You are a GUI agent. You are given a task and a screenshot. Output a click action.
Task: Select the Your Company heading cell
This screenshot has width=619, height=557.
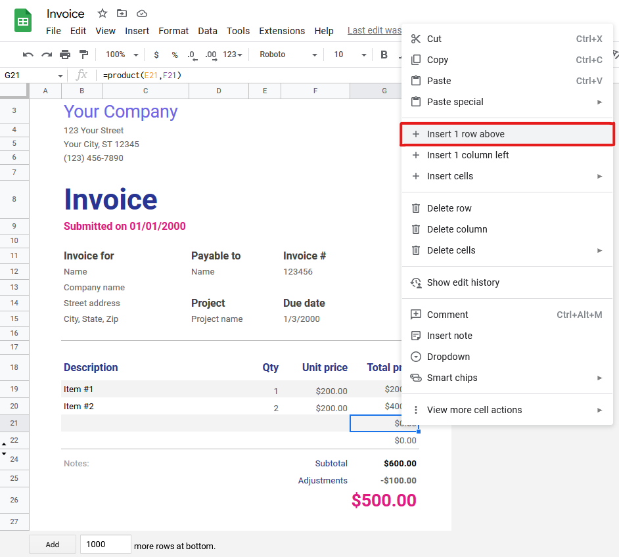(x=120, y=112)
